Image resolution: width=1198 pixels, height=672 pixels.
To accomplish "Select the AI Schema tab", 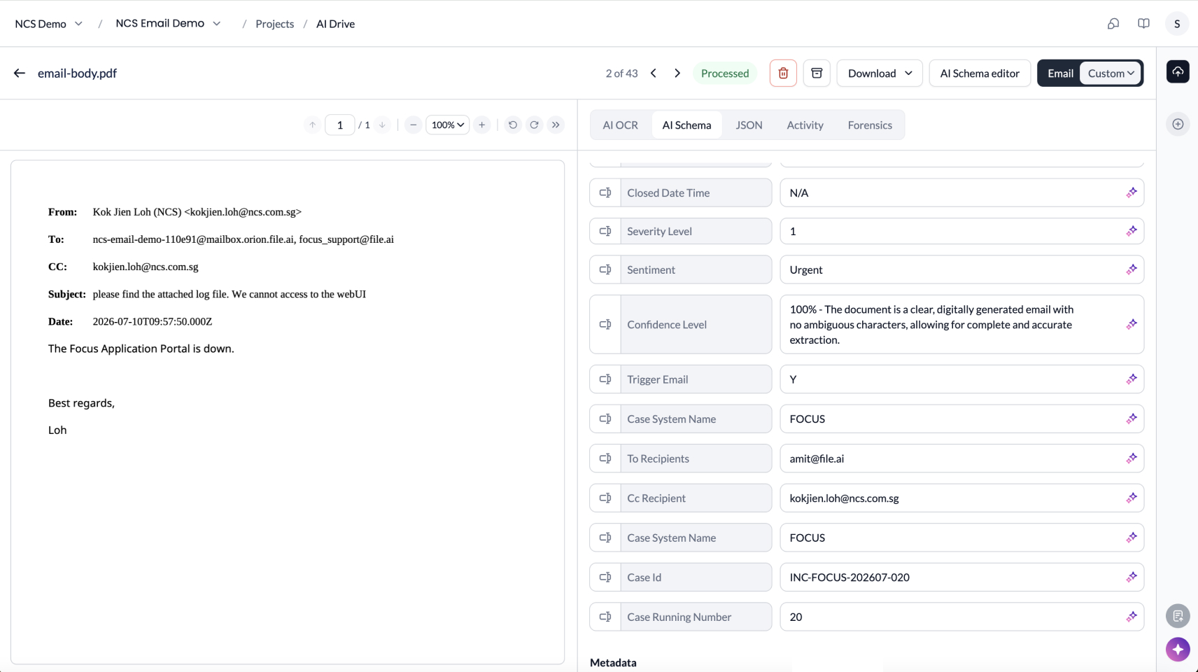I will [686, 125].
